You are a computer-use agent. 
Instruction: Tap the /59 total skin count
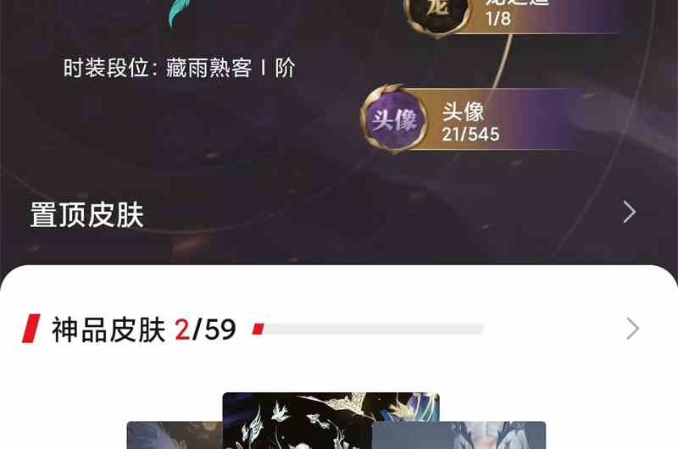point(214,330)
